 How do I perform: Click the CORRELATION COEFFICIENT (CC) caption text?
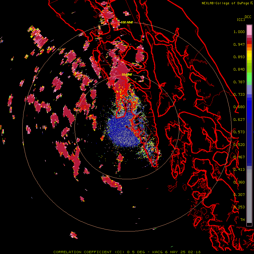point(89,252)
